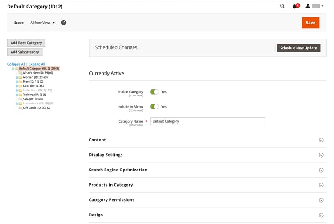Click Add Subcategory button
The width and height of the screenshot is (334, 224).
[24, 52]
